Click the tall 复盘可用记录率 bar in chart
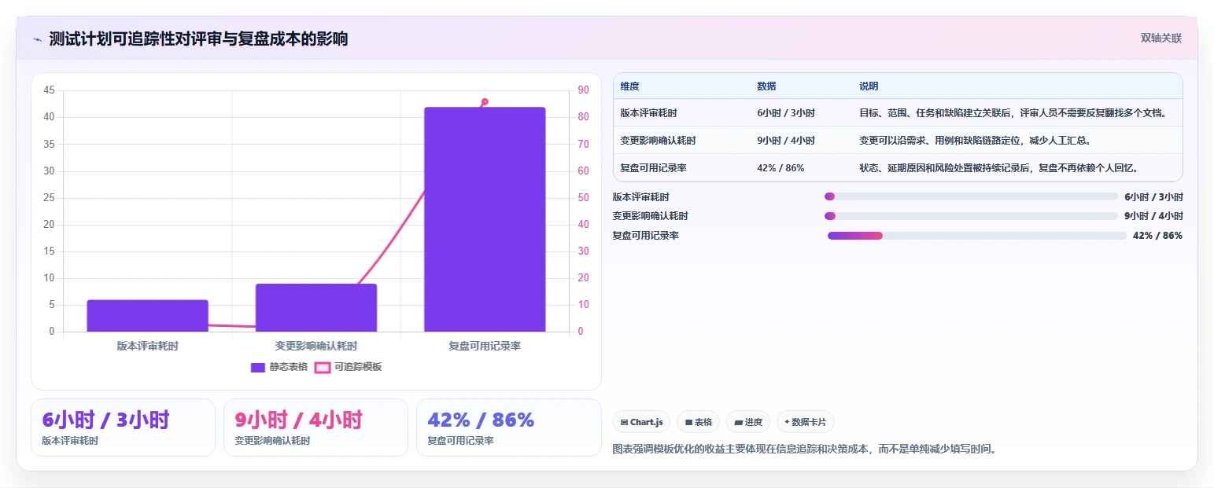 (485, 219)
